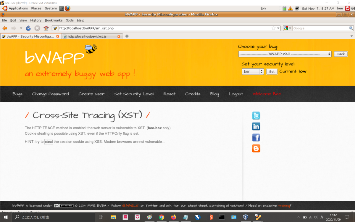The width and height of the screenshot is (355, 222).
Task: Open Windows Start menu
Action: (x=6, y=217)
